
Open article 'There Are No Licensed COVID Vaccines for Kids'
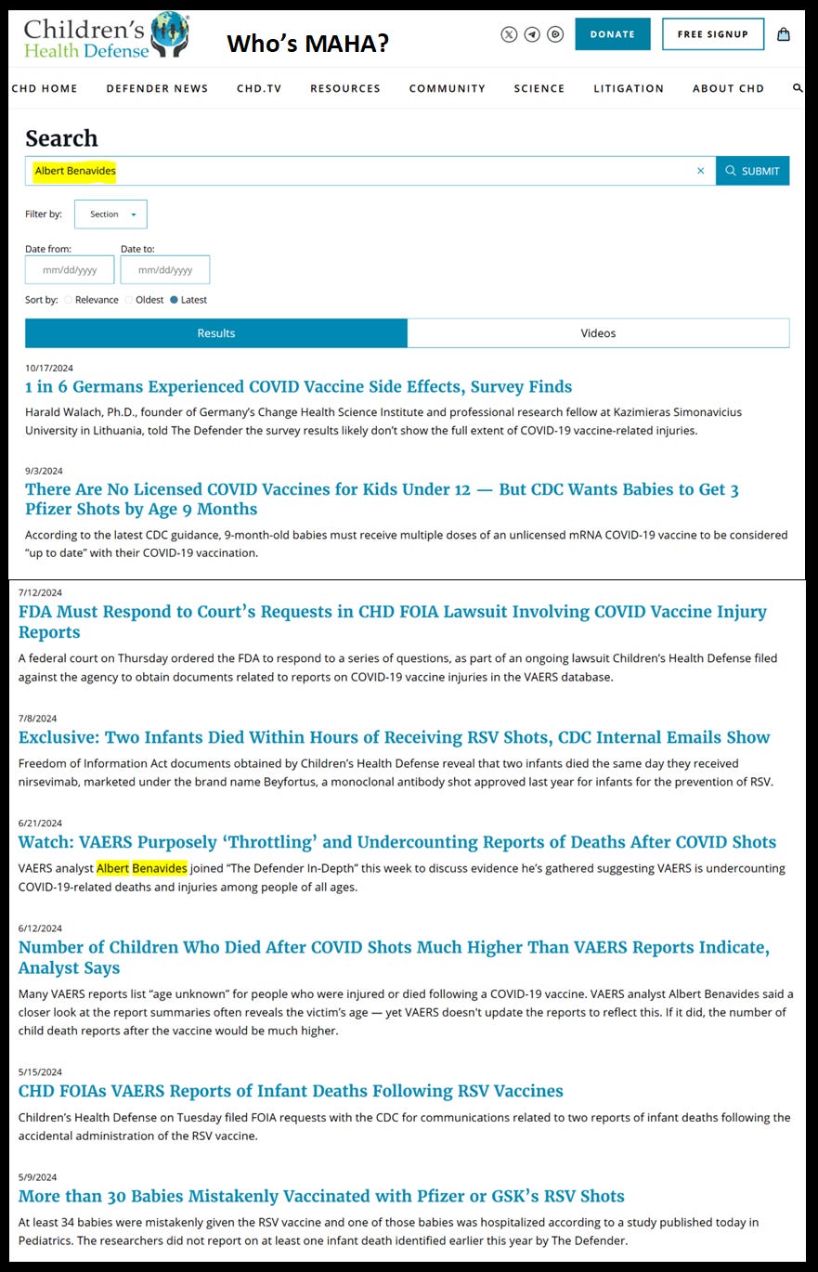click(382, 500)
